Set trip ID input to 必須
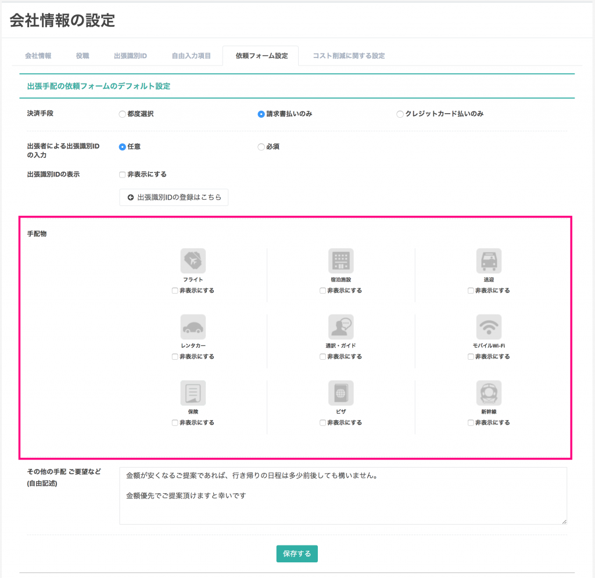Screen dimensions: 595x578 tap(261, 147)
